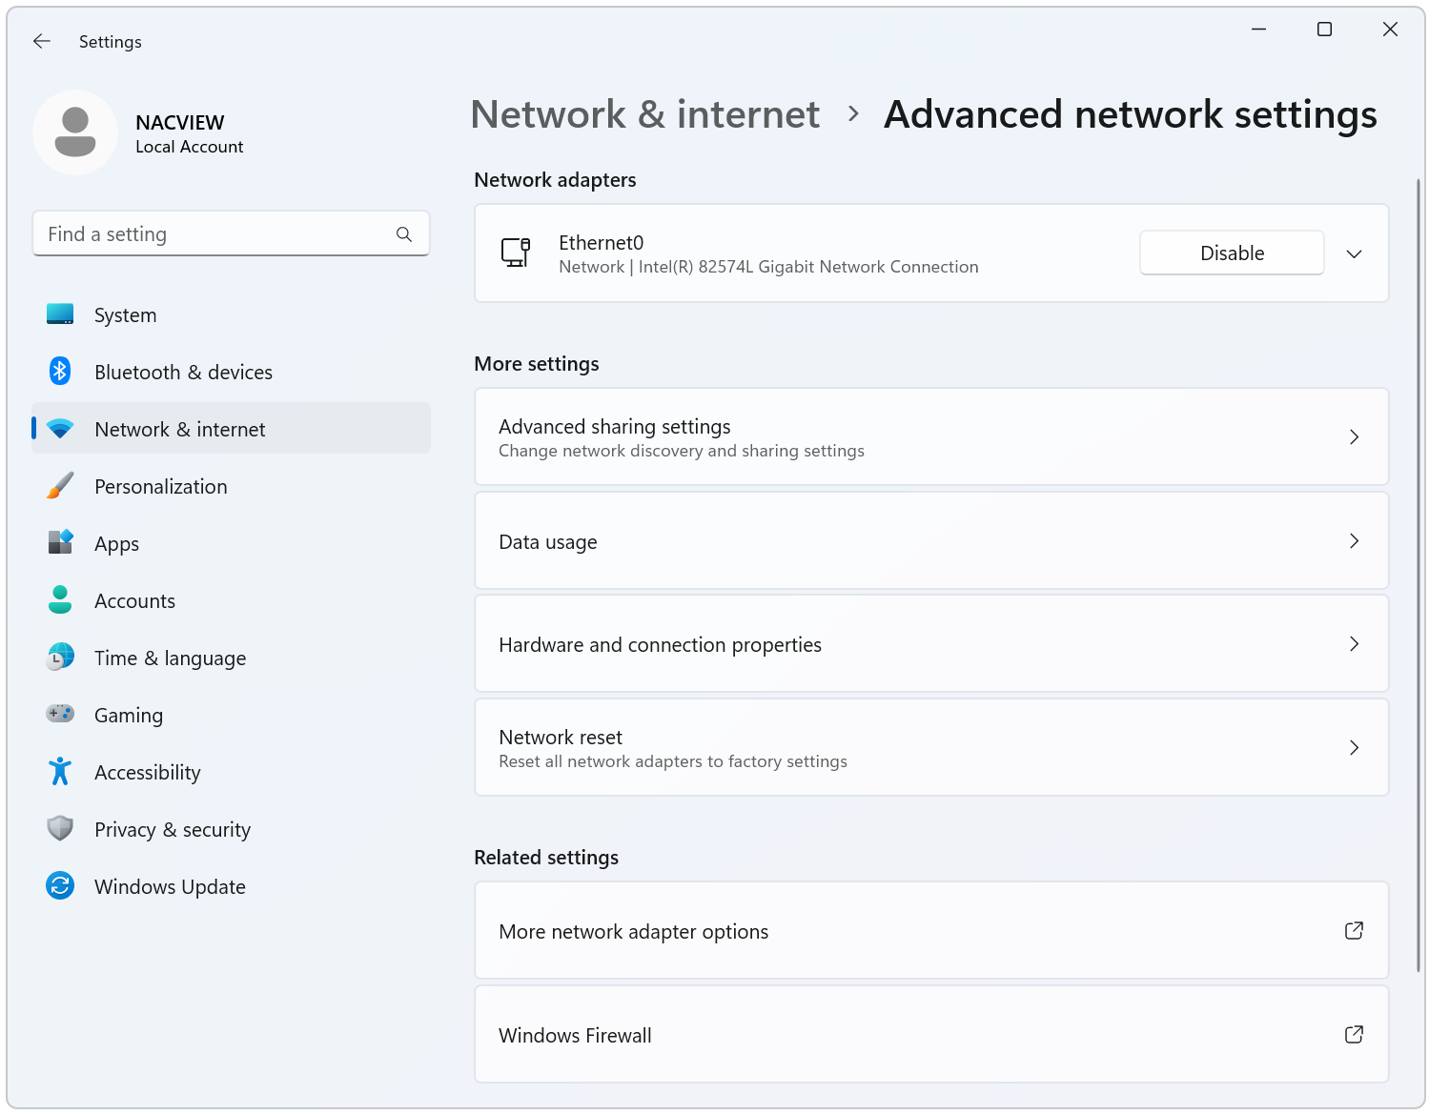1429x1114 pixels.
Task: Click the Accessibility figure icon
Action: click(60, 771)
